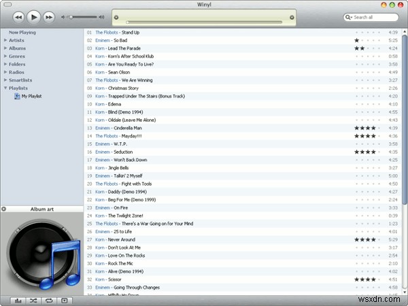Rate So Bad one star

pyautogui.click(x=357, y=40)
